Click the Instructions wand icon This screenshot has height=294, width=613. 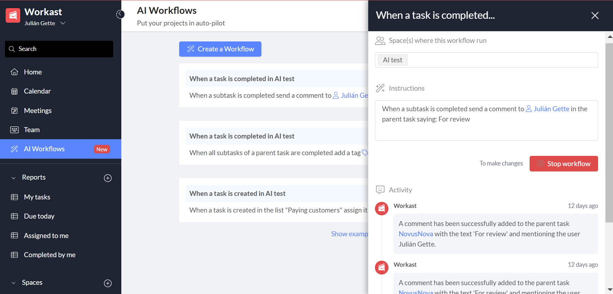tap(380, 88)
